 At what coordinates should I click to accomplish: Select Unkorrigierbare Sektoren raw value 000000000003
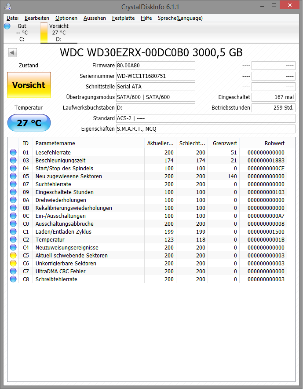[266, 263]
